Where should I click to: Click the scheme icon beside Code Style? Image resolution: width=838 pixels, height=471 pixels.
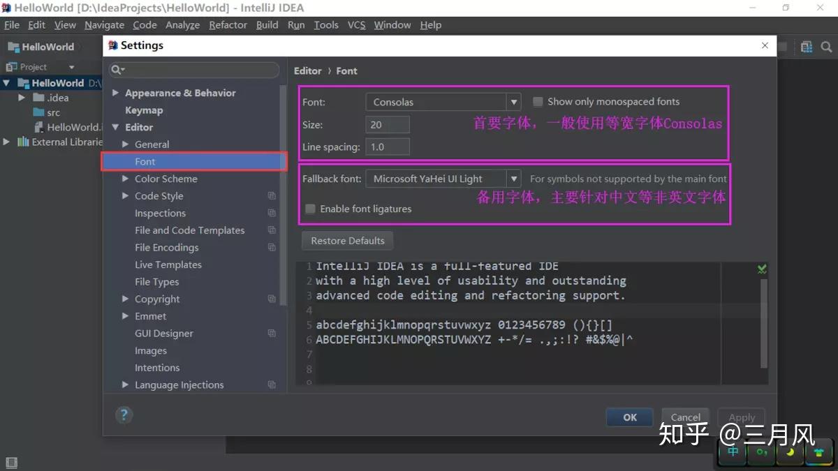click(x=272, y=196)
